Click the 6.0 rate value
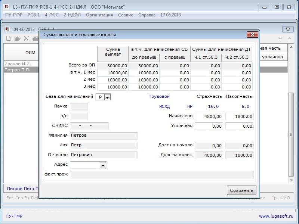Image resolution: width=299 pixels, height=224 pixels. [246, 106]
